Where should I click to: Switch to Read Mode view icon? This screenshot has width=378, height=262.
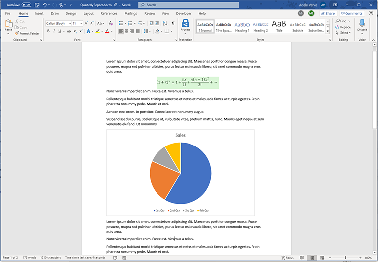tap(302, 258)
